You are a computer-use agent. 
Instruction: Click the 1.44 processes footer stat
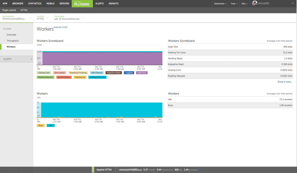tap(191, 170)
